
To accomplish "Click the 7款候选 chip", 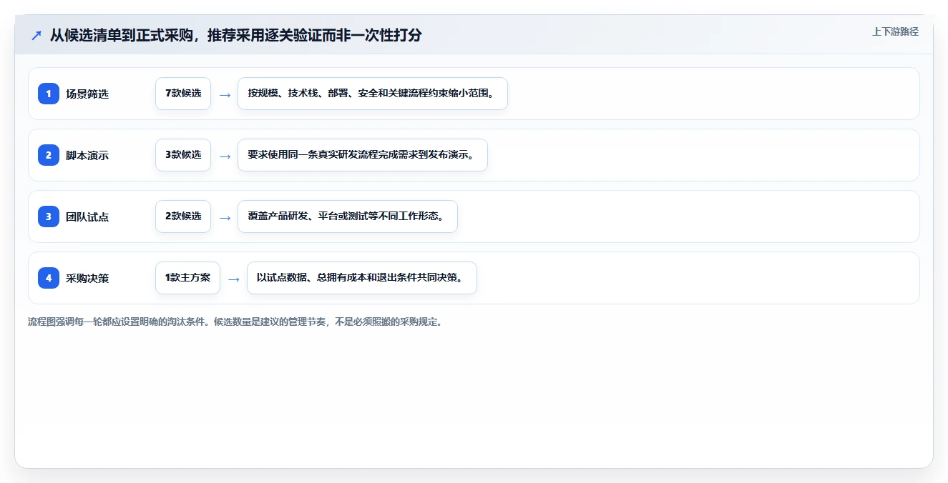I will pos(183,94).
